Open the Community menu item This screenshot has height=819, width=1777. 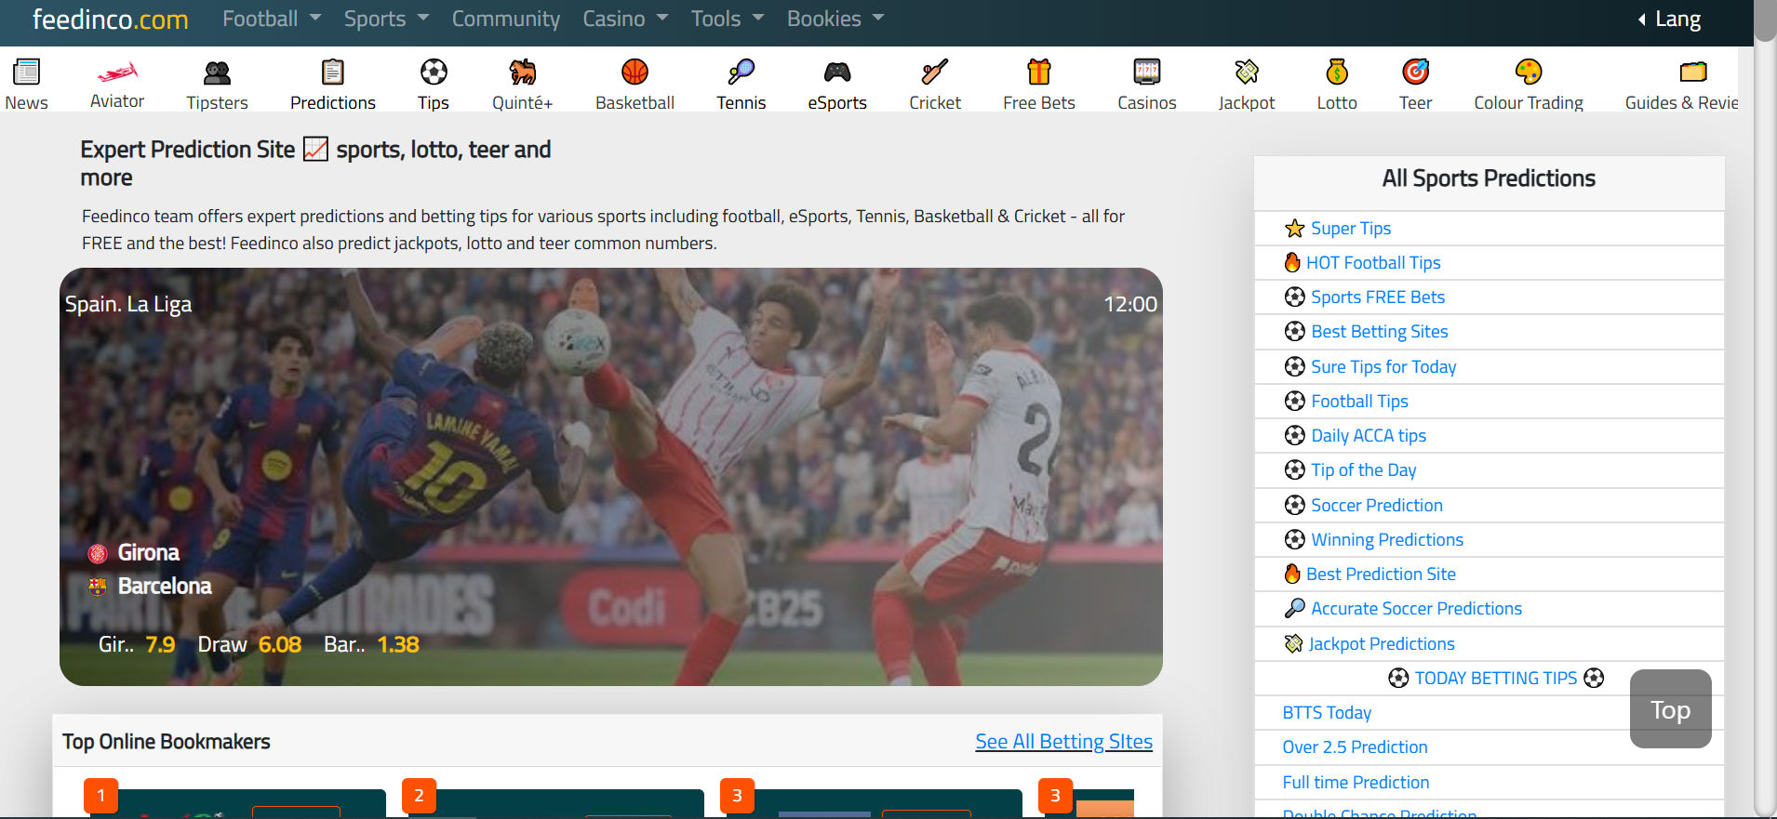506,19
